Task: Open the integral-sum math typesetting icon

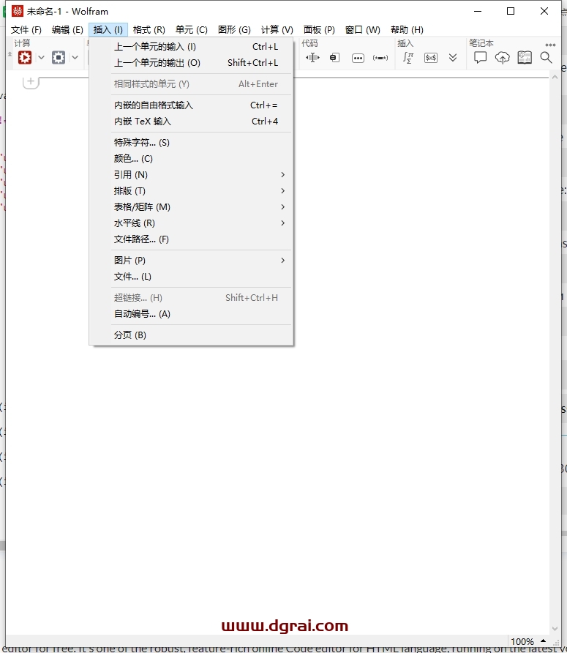Action: pyautogui.click(x=408, y=57)
